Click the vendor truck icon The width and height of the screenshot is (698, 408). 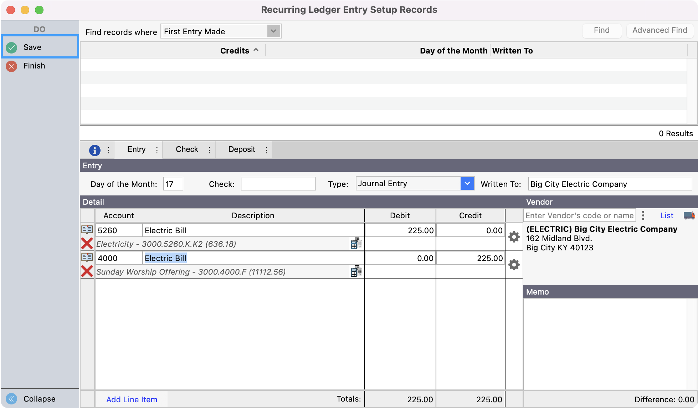[x=689, y=215]
